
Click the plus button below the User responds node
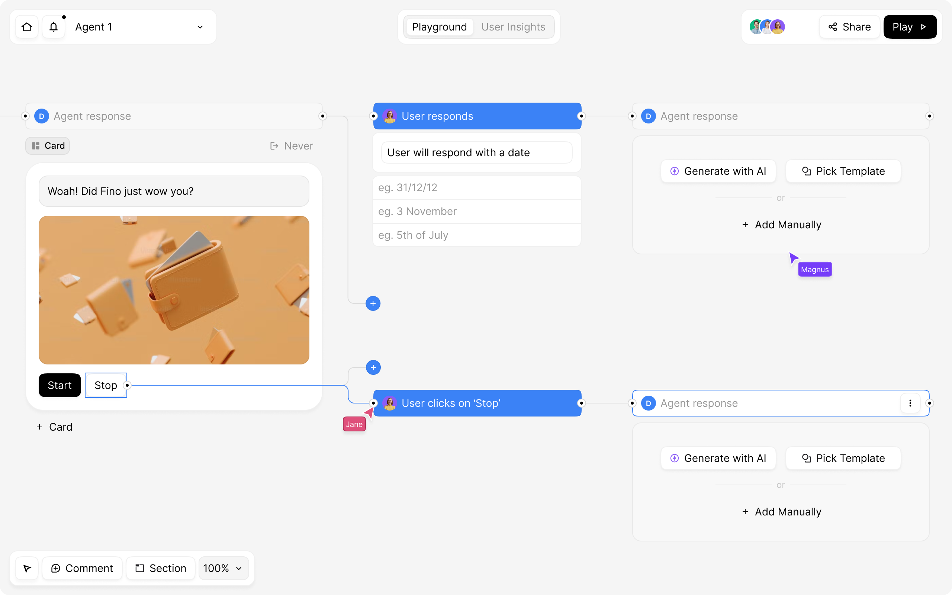coord(373,303)
